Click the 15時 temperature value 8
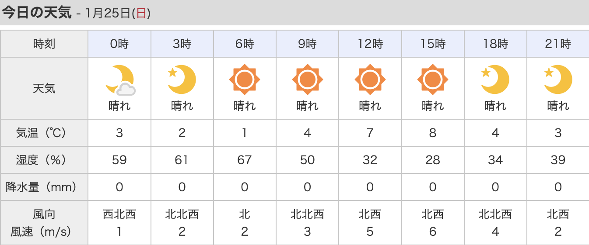 point(433,133)
